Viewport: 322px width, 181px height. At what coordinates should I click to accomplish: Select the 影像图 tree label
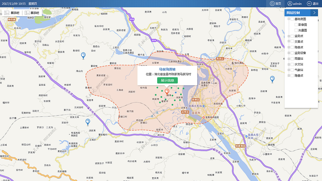click(x=303, y=25)
